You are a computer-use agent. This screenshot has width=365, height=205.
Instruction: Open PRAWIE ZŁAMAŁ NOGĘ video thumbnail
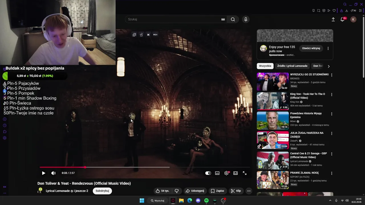coord(273,180)
